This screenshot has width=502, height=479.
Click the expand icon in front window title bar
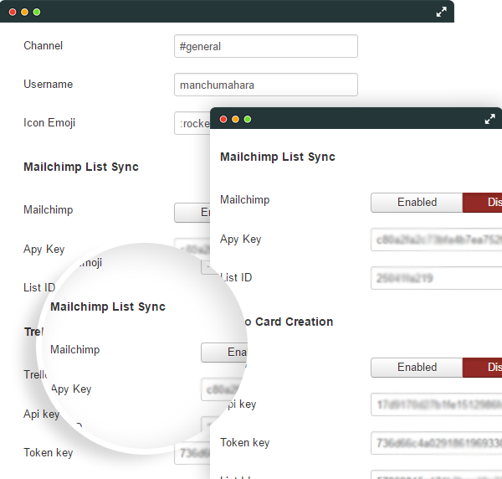tap(489, 119)
